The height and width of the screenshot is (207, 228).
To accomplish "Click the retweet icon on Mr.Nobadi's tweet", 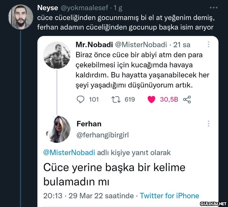I will [116, 99].
